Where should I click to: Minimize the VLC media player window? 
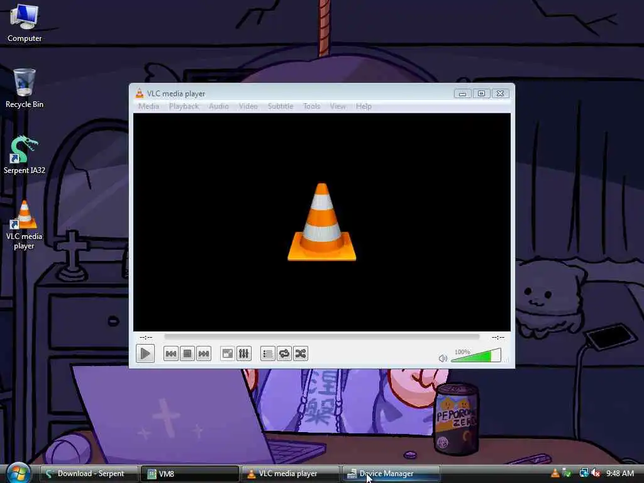[462, 94]
